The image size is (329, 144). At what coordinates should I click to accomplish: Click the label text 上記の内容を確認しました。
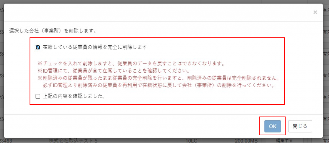coord(74,96)
